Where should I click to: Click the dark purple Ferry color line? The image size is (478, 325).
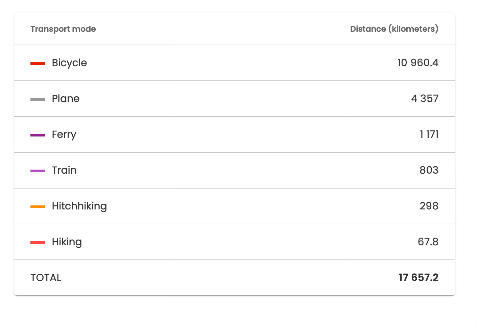coord(38,135)
